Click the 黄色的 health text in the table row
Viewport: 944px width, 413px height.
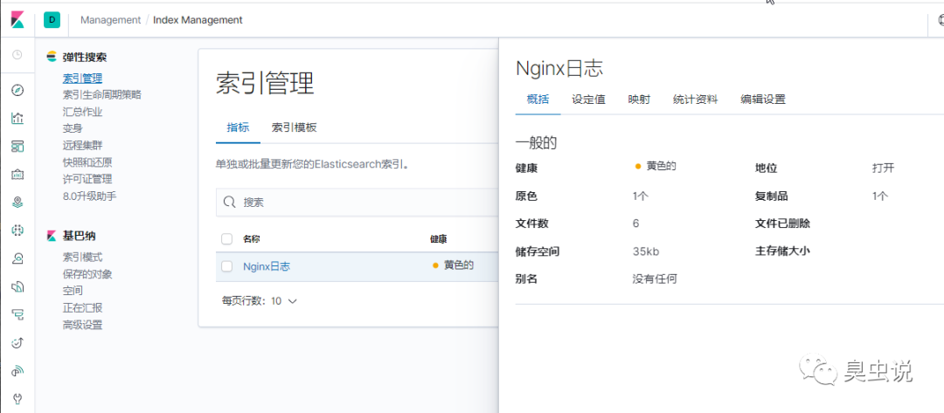pyautogui.click(x=459, y=265)
